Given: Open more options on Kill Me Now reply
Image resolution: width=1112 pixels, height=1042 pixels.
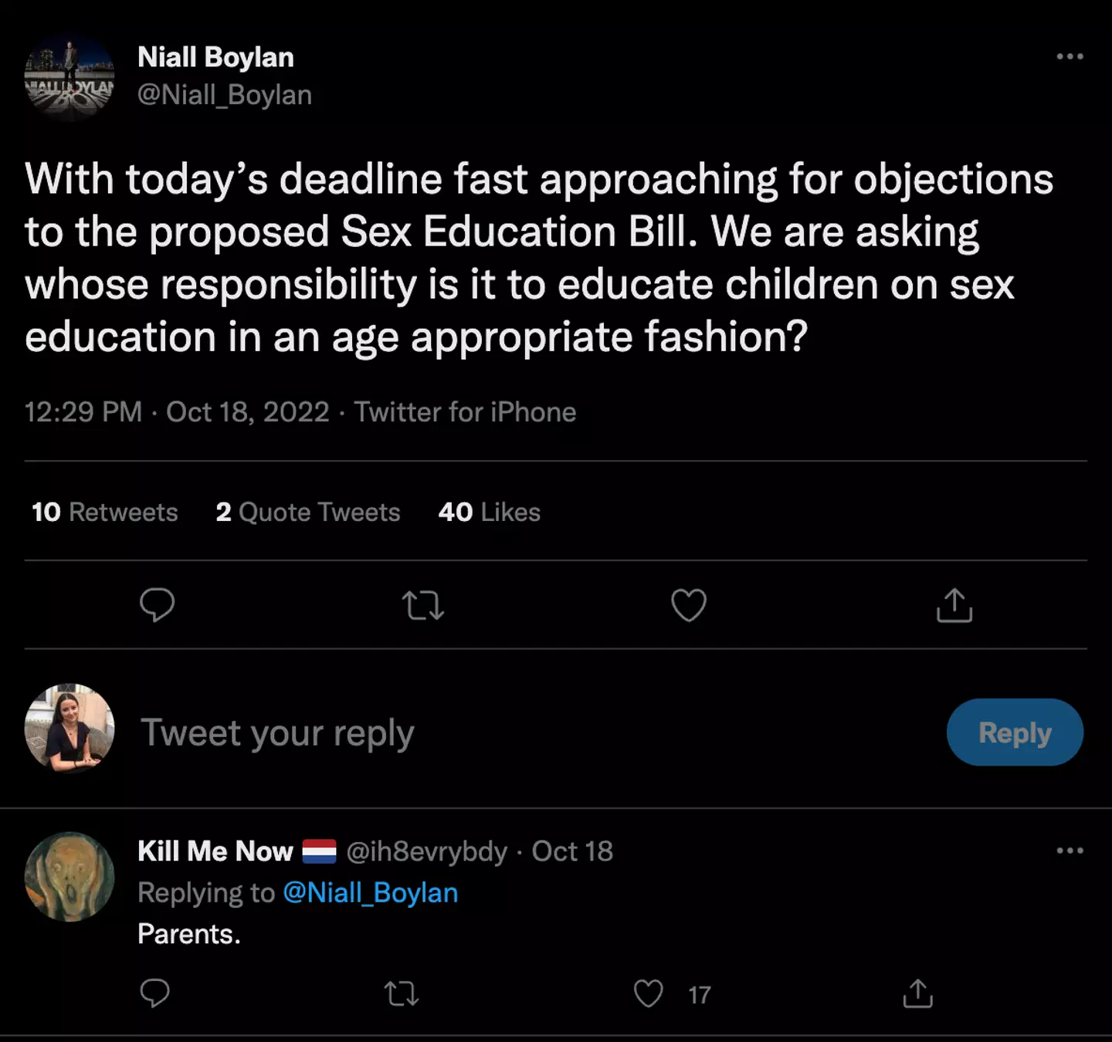Looking at the screenshot, I should (x=1070, y=851).
